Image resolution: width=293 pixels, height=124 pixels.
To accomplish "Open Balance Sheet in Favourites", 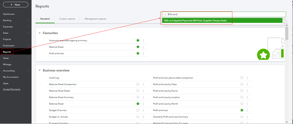I will tap(56, 47).
